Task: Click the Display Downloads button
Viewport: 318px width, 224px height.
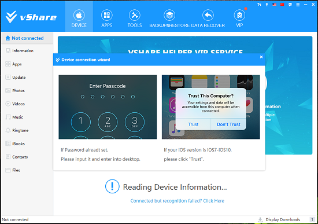Action: [x=279, y=219]
